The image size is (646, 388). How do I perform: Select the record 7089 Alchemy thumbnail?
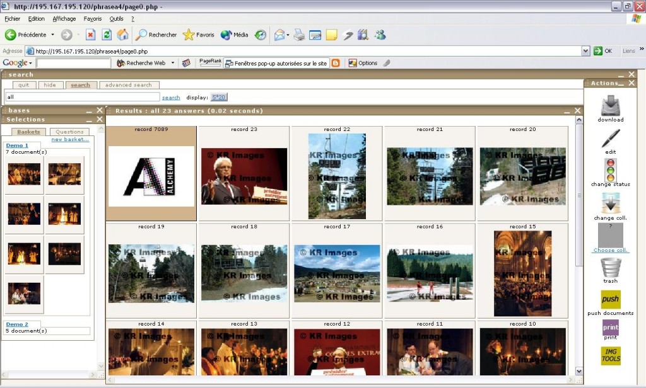pos(151,176)
